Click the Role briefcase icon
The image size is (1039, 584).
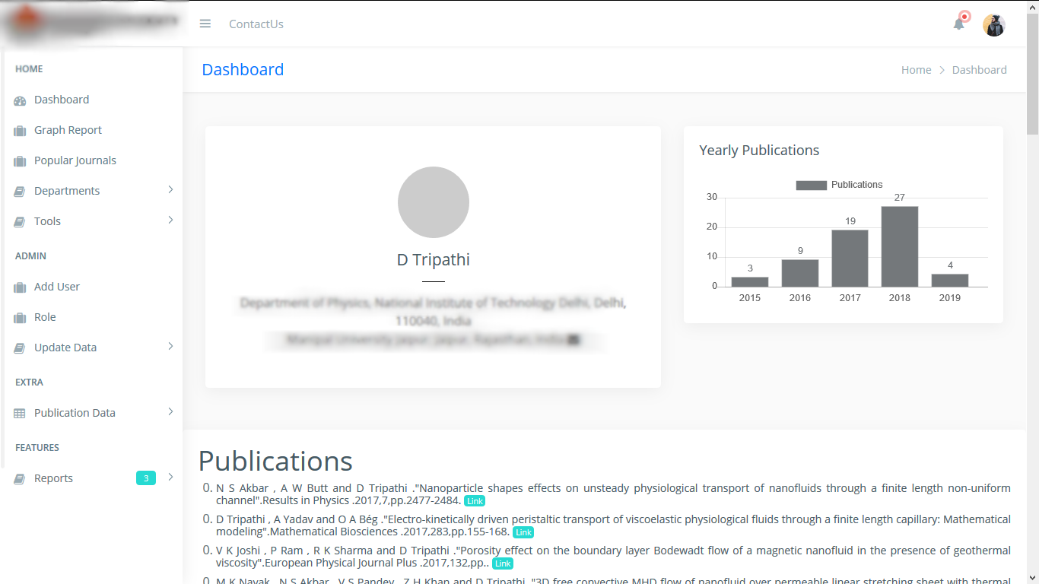(20, 318)
